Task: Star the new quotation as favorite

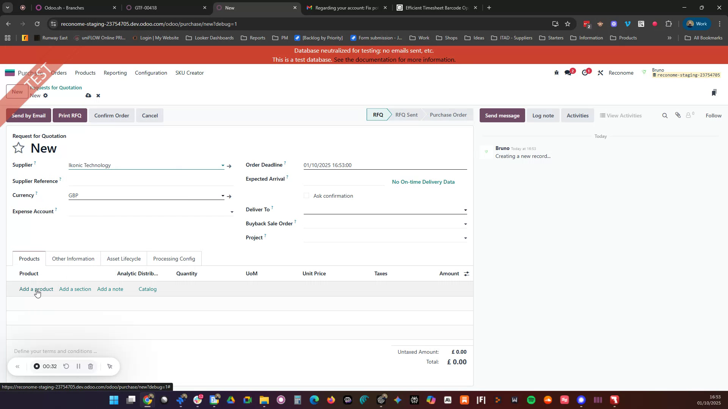Action: [18, 148]
